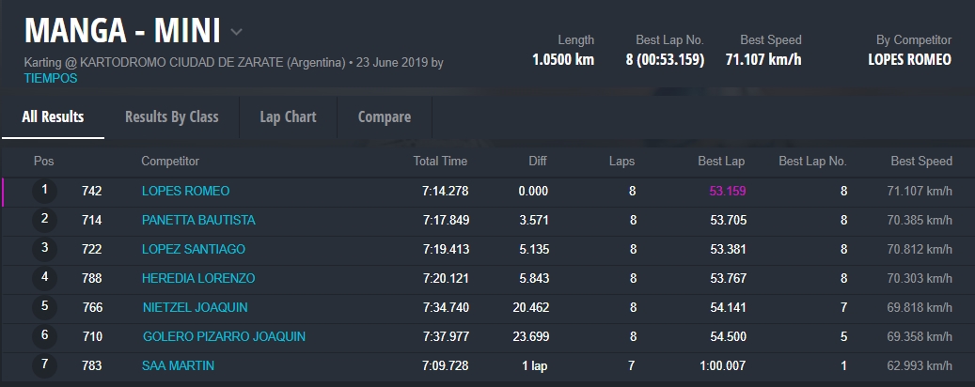Expand the MANGA - MINI title dropdown
975x387 pixels.
click(236, 32)
